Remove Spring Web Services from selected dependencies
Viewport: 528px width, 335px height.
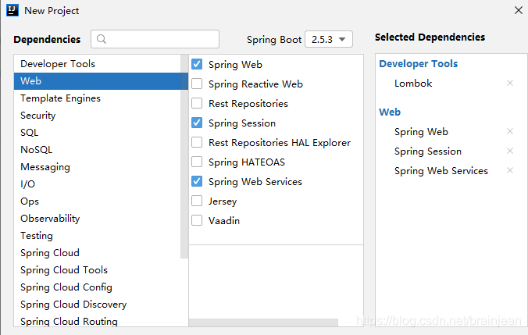coord(510,170)
